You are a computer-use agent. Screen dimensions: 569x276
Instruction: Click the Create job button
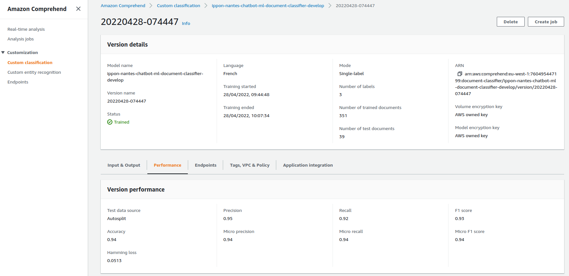pyautogui.click(x=546, y=22)
